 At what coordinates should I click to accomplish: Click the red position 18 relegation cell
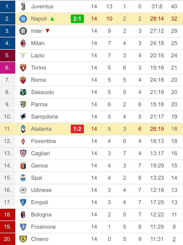(8, 215)
